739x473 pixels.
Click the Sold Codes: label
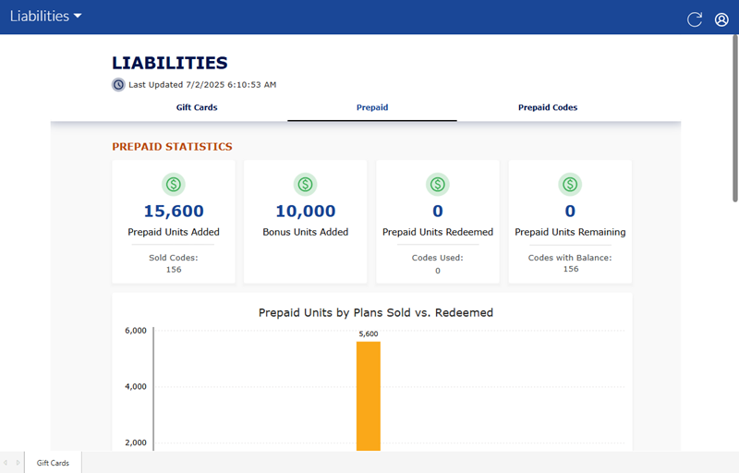pyautogui.click(x=174, y=258)
